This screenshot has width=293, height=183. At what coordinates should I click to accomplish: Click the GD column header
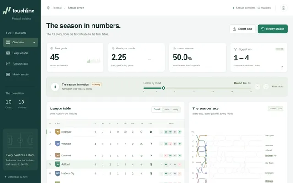pyautogui.click(x=141, y=123)
